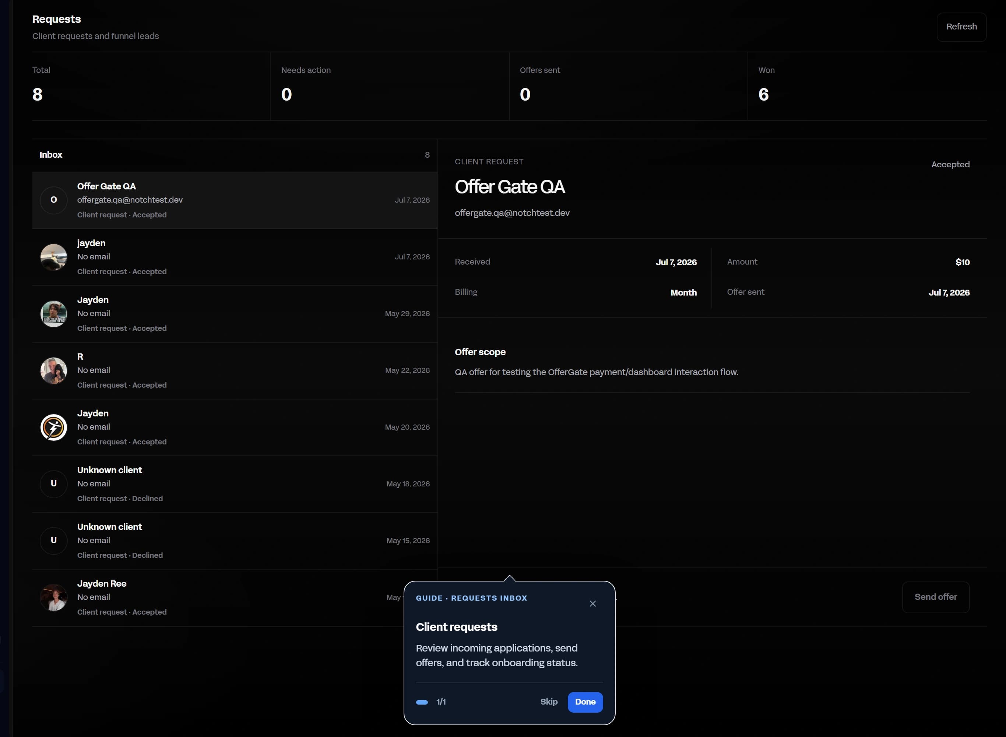Click the $10 amount value
Viewport: 1006px width, 737px height.
962,262
